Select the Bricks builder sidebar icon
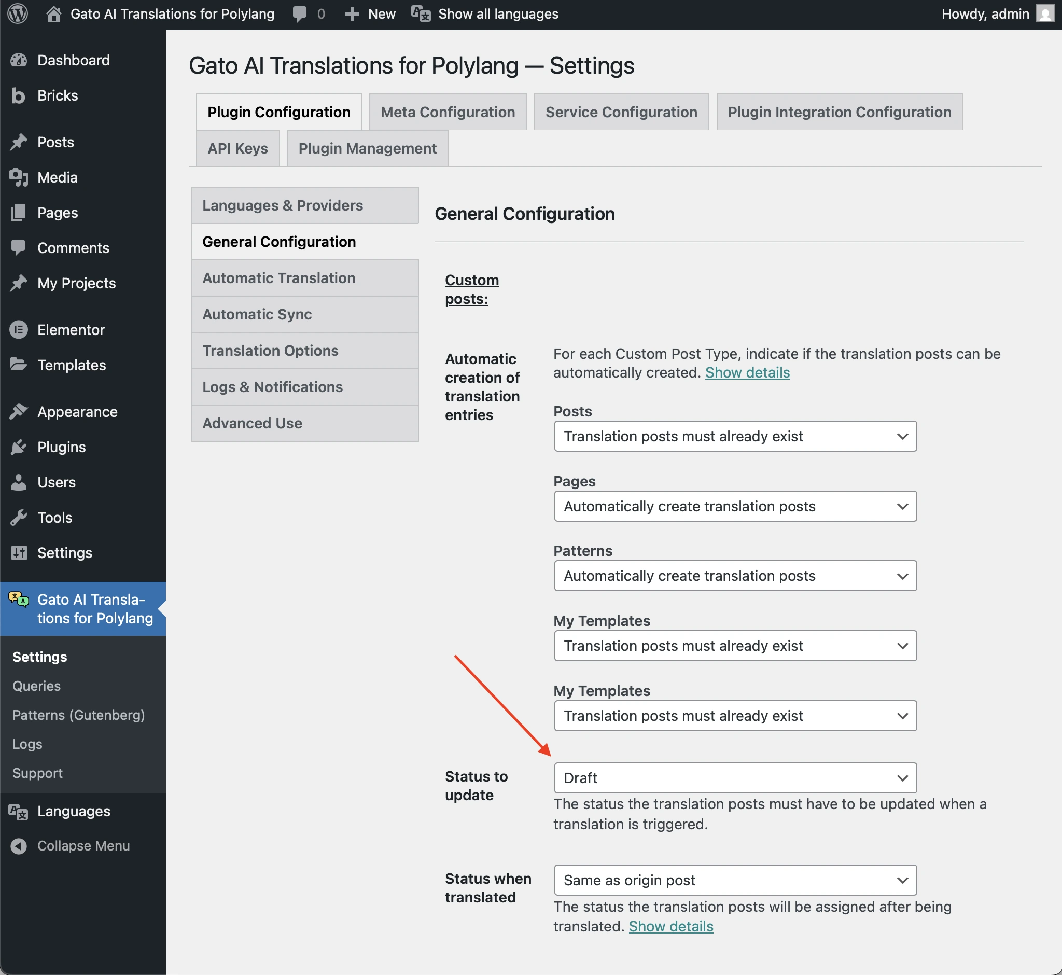Image resolution: width=1062 pixels, height=975 pixels. click(x=18, y=95)
